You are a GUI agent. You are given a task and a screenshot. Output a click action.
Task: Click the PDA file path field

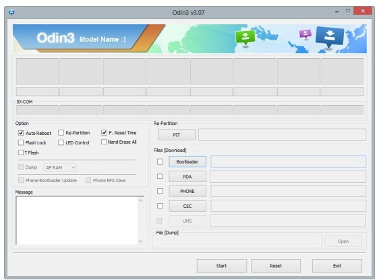[x=288, y=177]
